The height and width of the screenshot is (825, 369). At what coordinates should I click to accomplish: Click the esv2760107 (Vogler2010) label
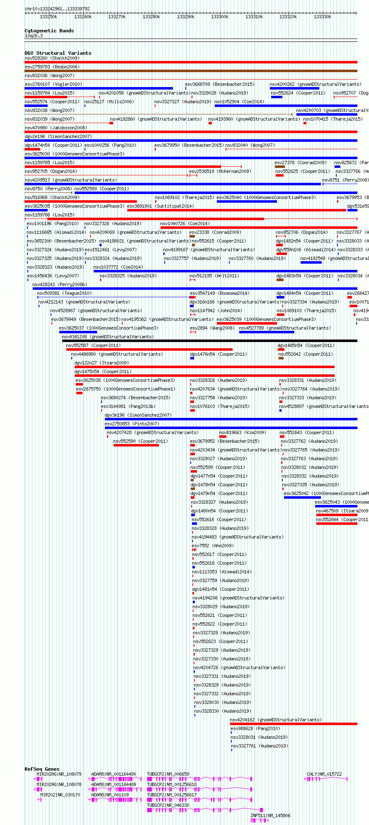53,84
